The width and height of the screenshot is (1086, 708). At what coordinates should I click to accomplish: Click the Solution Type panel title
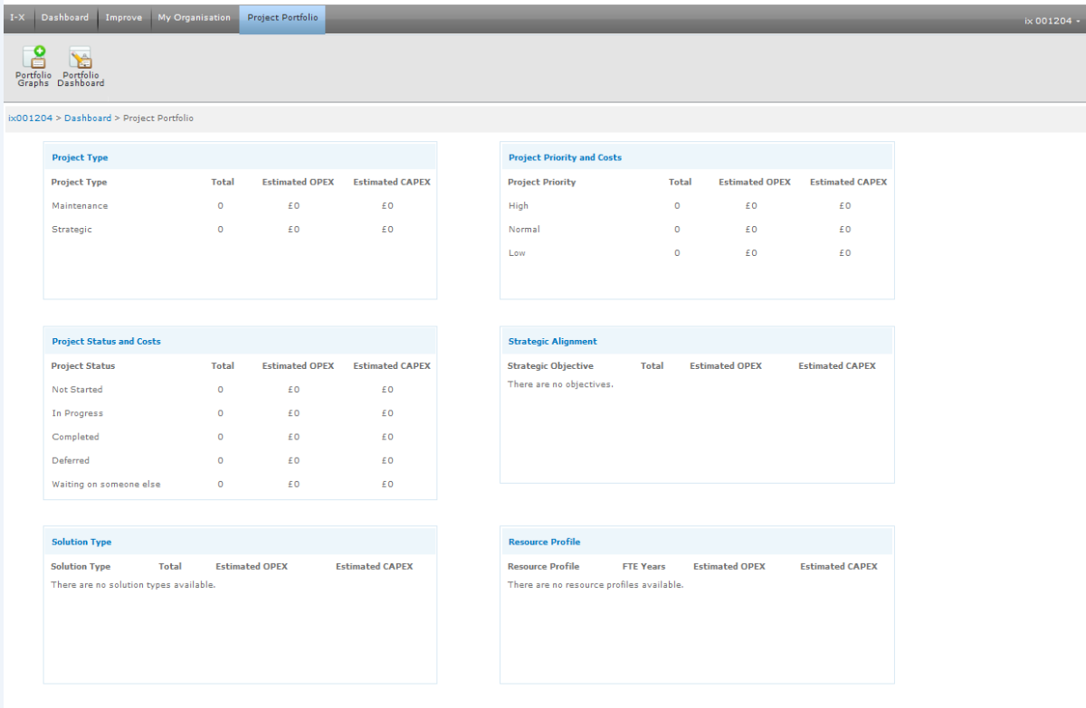tap(81, 542)
